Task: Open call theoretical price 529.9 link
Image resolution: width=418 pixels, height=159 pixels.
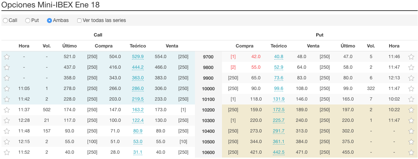Action: (x=138, y=57)
